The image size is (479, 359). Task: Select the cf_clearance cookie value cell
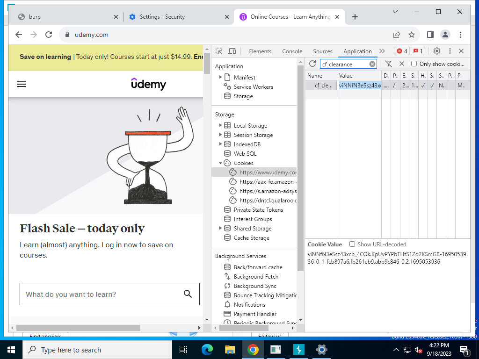pyautogui.click(x=360, y=86)
